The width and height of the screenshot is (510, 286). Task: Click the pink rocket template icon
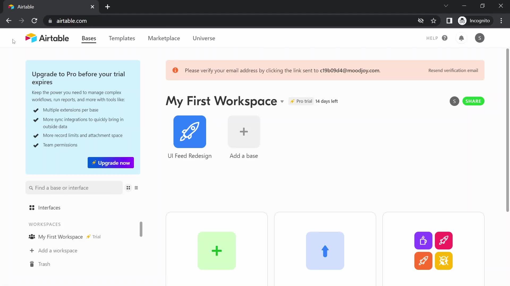(444, 240)
